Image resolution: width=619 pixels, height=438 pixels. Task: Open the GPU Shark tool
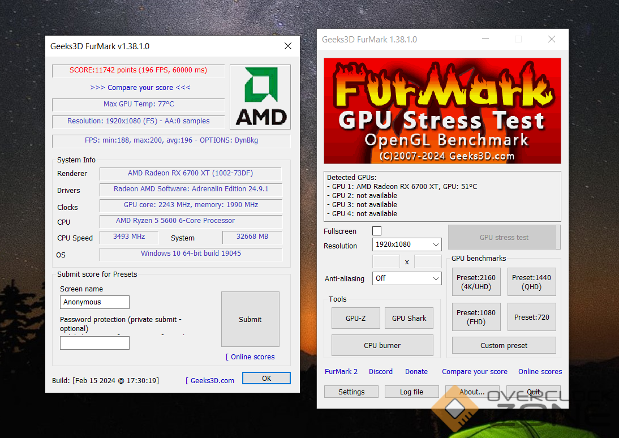(x=409, y=318)
